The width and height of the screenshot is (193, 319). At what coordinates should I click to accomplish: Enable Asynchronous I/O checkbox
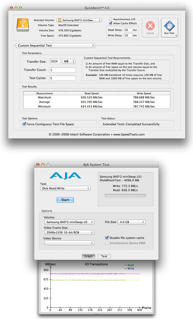[x=111, y=19]
